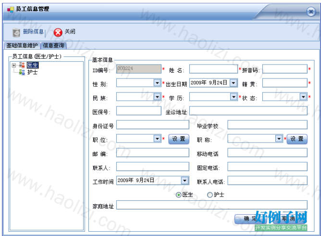The height and width of the screenshot is (236, 321).
Task: Select 医生 item in employee tree
Action: click(x=33, y=65)
